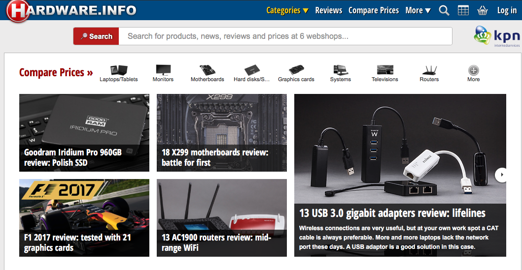Image resolution: width=522 pixels, height=270 pixels.
Task: Click the Motherboards category icon
Action: (208, 70)
